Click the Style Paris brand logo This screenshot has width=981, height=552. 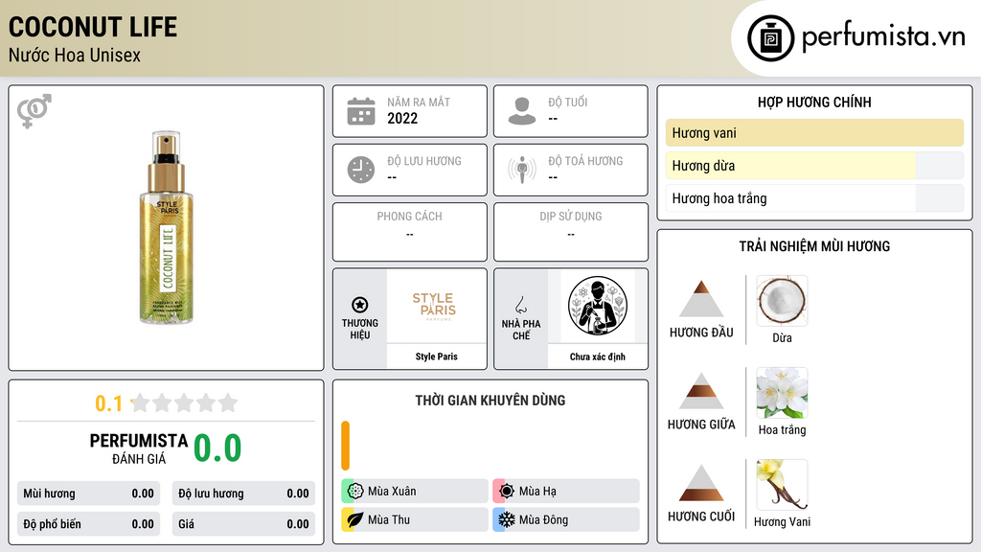point(436,307)
